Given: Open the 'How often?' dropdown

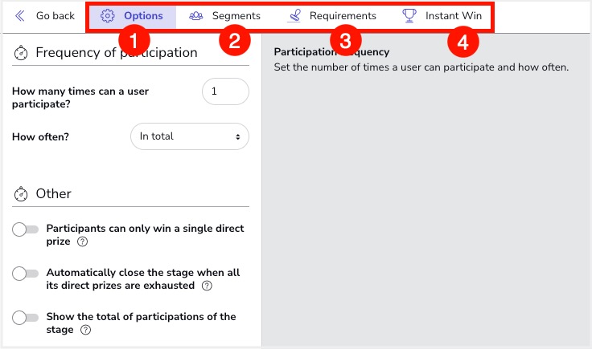Looking at the screenshot, I should tap(190, 136).
